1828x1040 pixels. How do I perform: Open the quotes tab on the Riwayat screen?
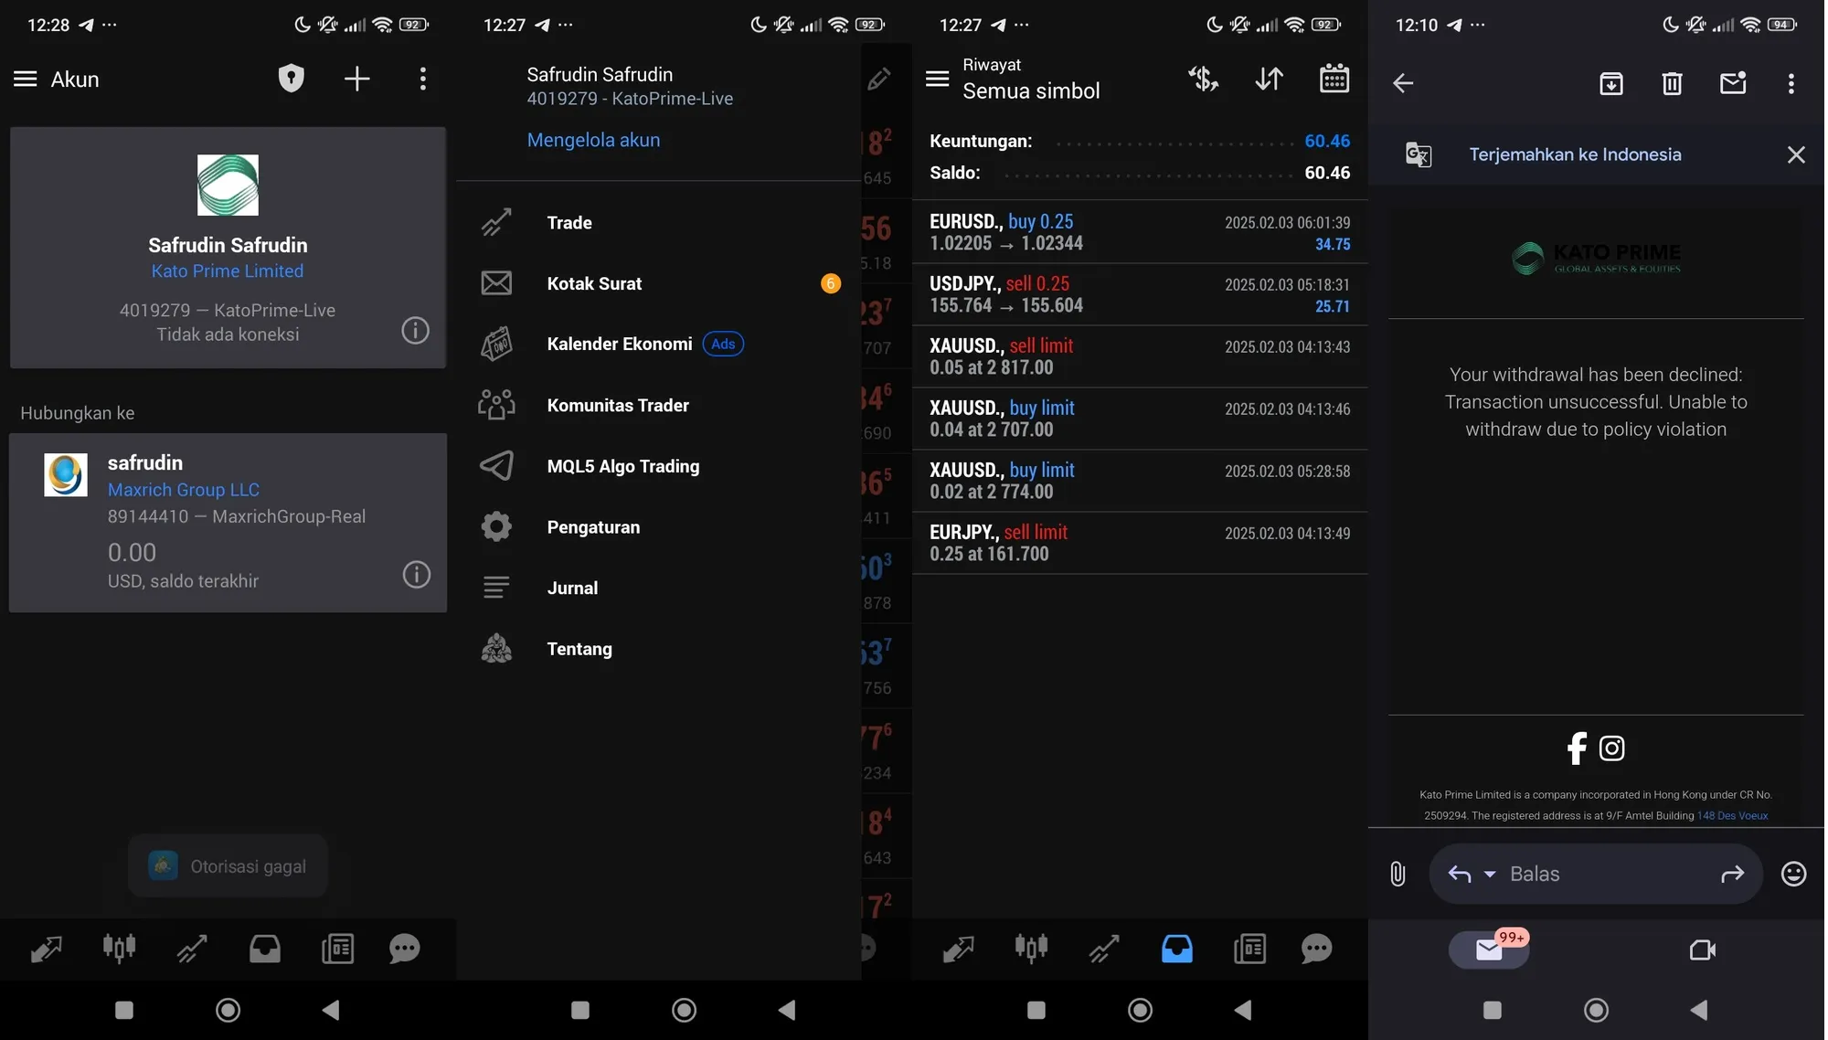tap(958, 950)
